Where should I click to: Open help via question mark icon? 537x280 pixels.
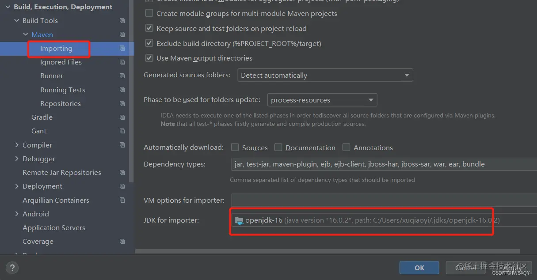(12, 268)
